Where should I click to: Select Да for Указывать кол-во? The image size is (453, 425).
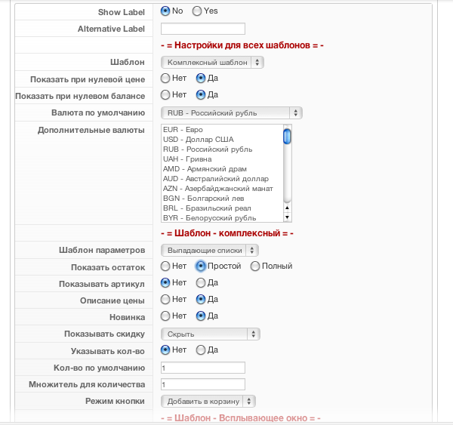tap(201, 350)
